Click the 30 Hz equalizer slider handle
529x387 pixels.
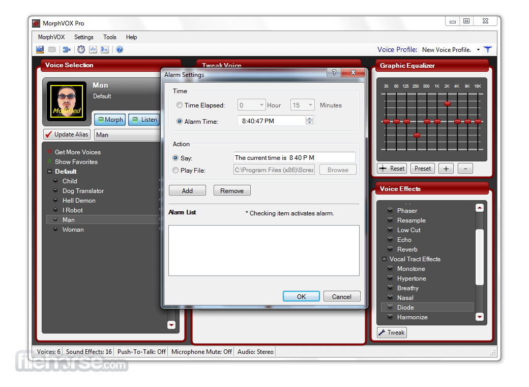coord(386,121)
